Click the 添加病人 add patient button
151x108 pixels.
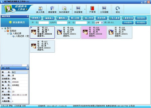pyautogui.click(x=36, y=18)
